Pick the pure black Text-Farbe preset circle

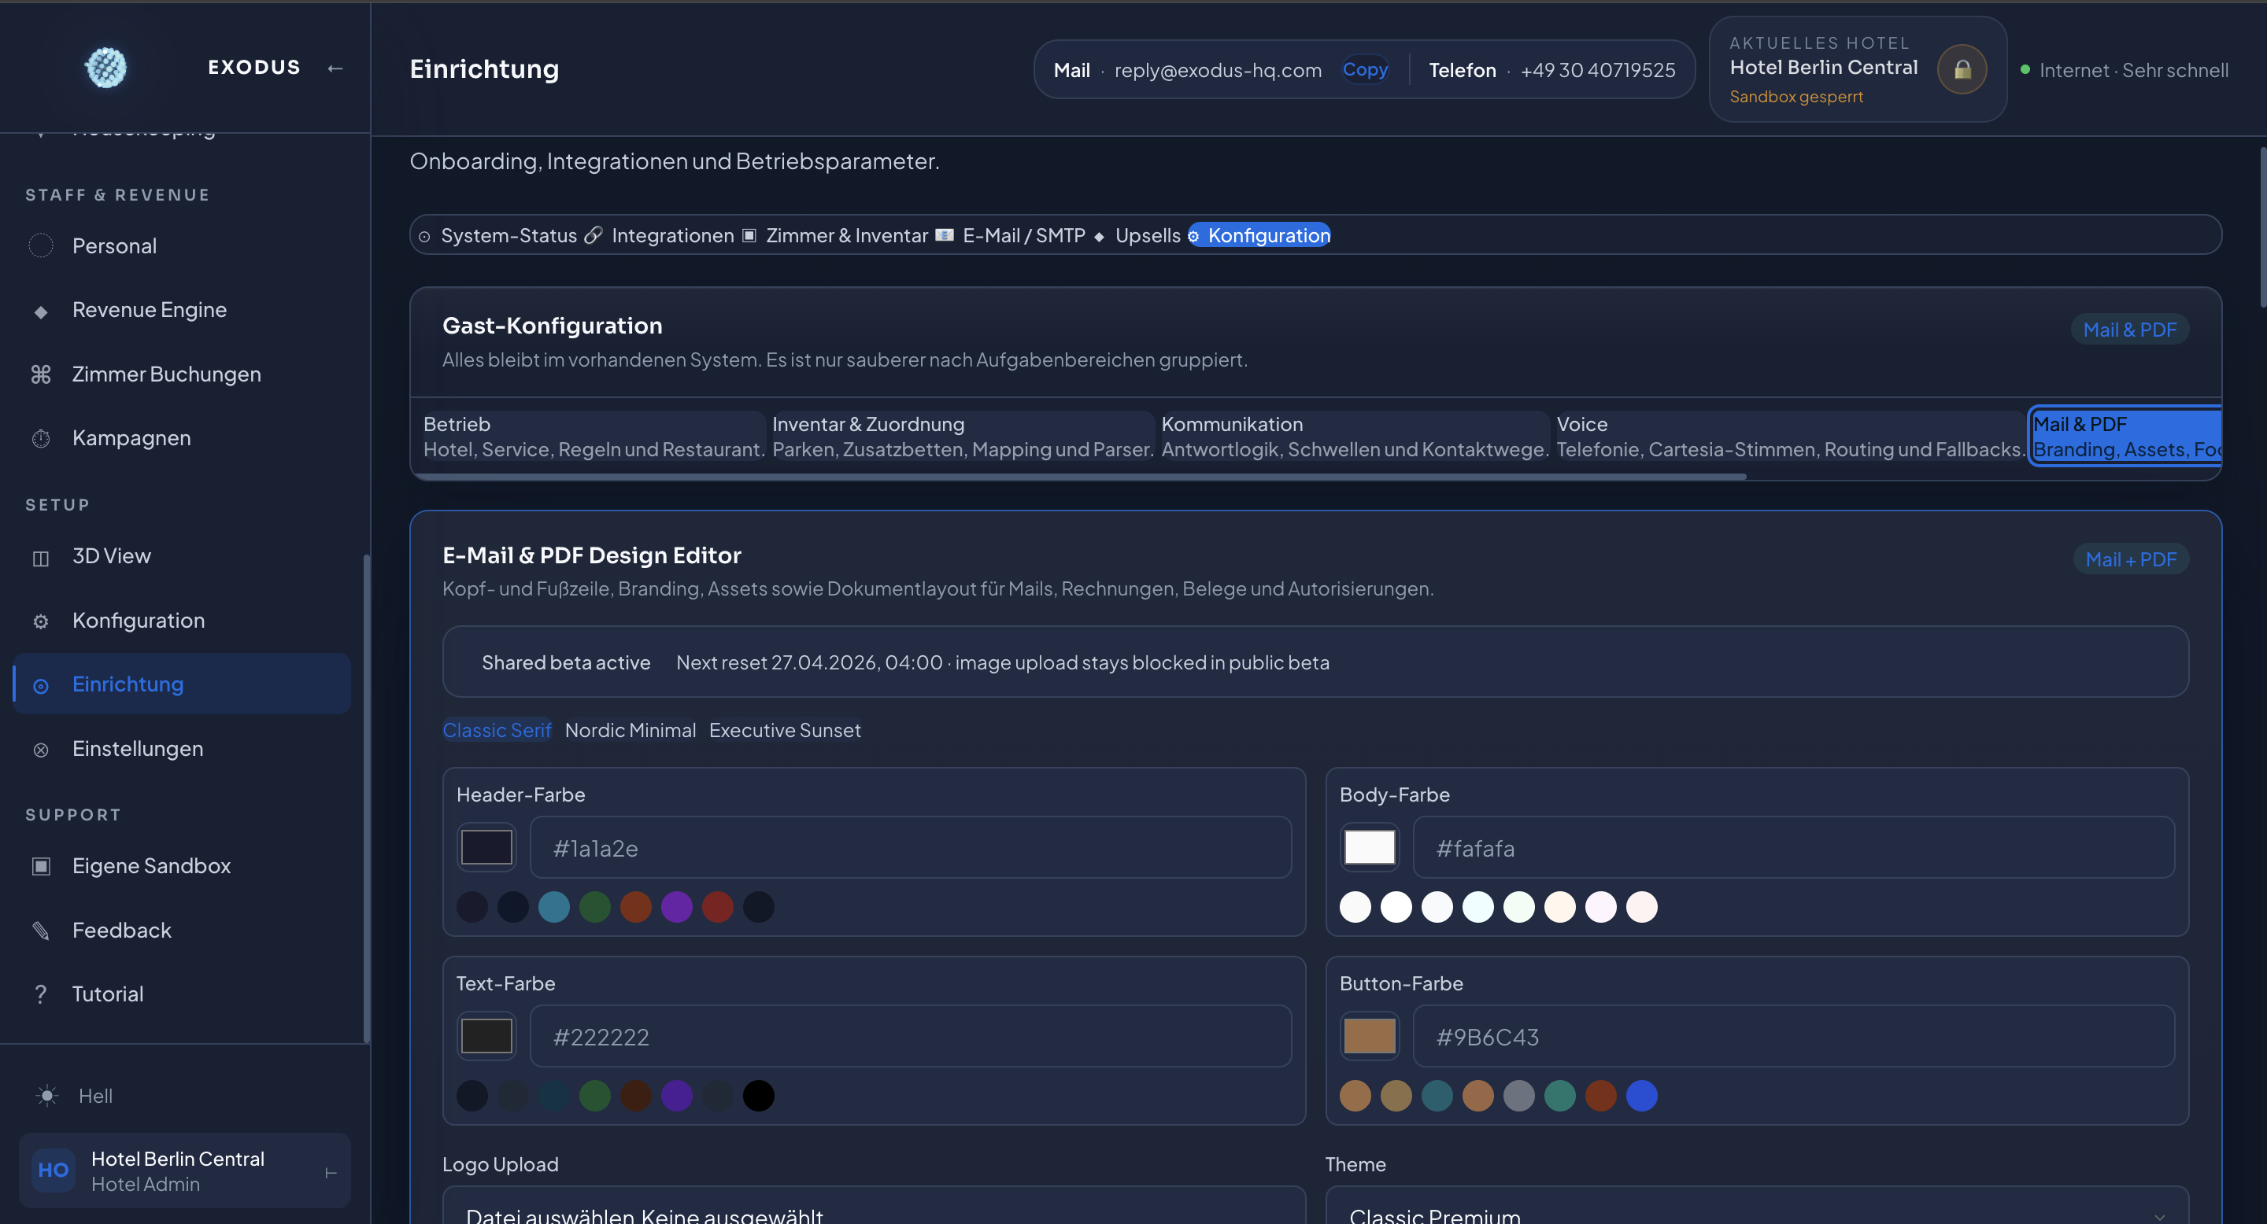tap(759, 1096)
